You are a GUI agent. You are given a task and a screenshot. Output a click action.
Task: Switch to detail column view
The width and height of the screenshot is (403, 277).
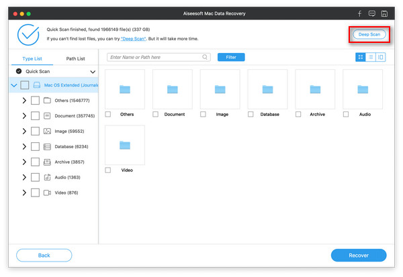click(x=381, y=57)
